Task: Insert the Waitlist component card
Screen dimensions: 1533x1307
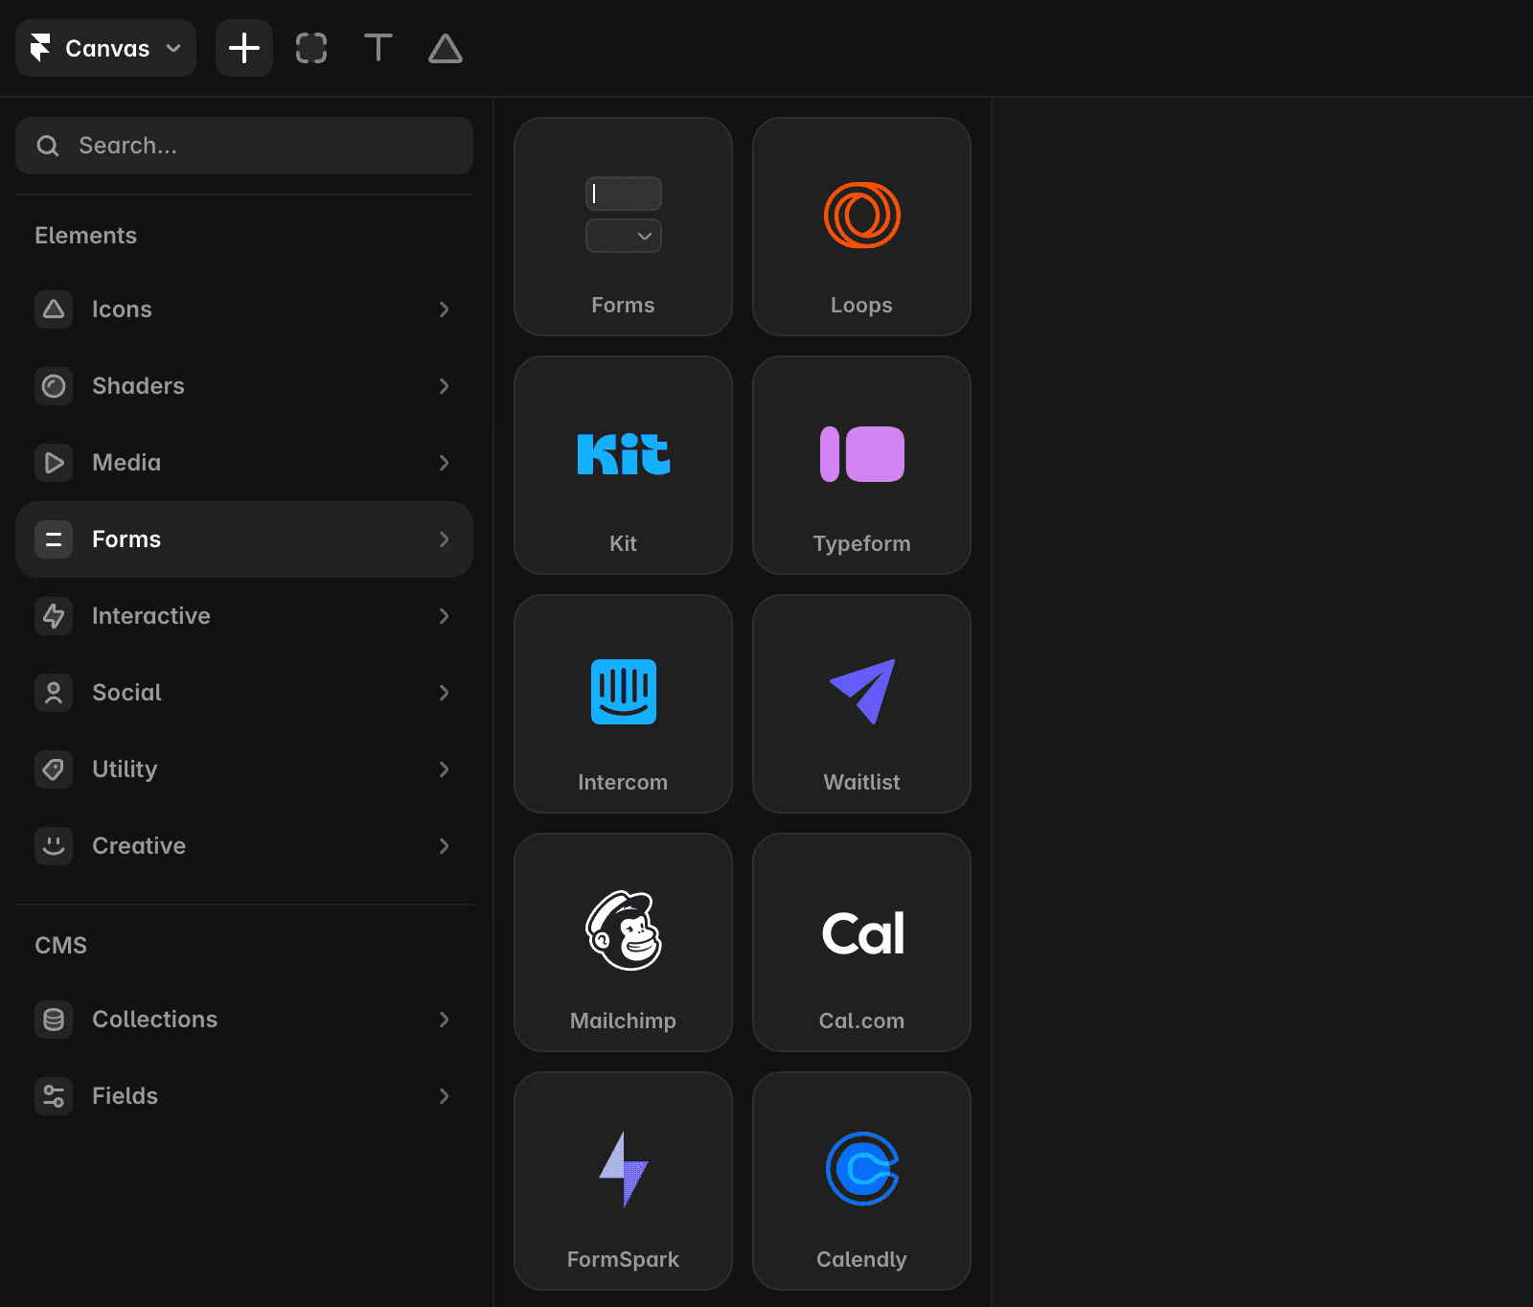Action: [861, 703]
